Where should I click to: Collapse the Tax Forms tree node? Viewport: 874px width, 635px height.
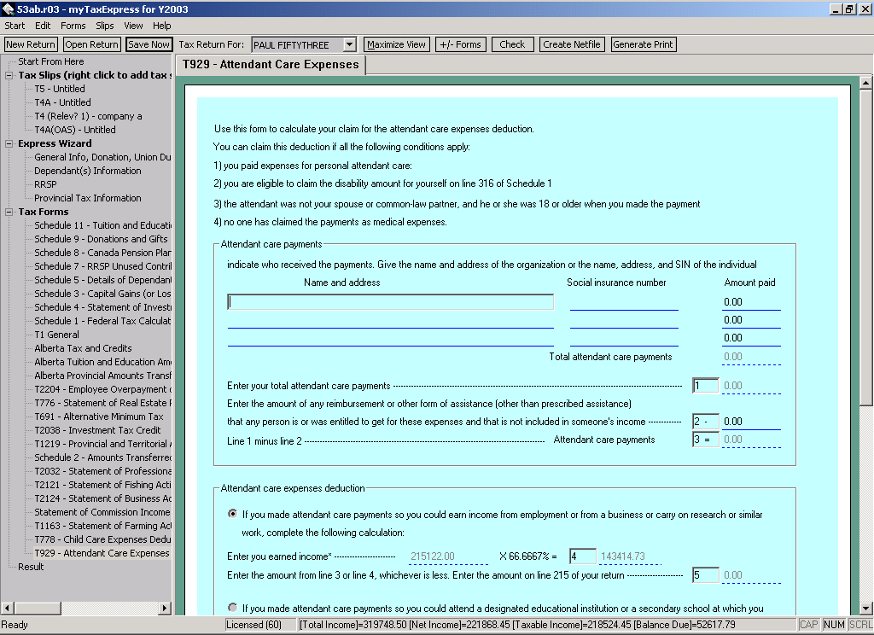pyautogui.click(x=9, y=212)
